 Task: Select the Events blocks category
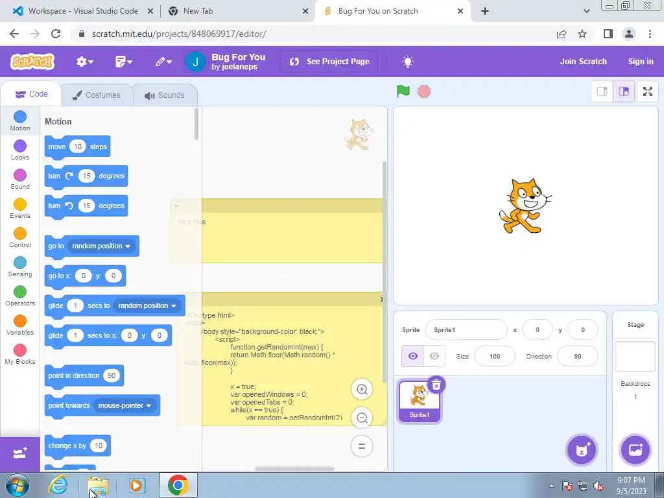tap(20, 208)
